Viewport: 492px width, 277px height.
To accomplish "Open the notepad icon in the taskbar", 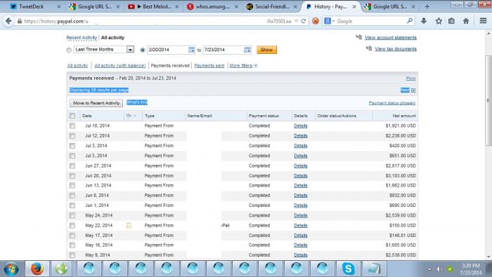I will (x=374, y=269).
